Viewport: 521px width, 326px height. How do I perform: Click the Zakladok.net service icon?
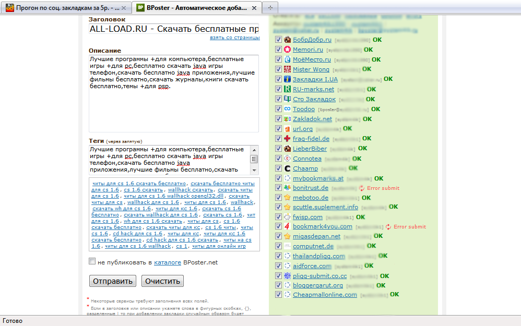point(288,119)
